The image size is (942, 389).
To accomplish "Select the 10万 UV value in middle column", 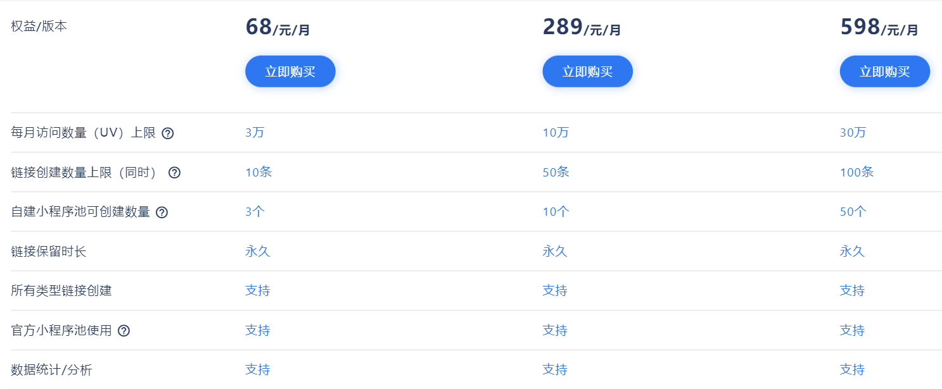I will (555, 133).
